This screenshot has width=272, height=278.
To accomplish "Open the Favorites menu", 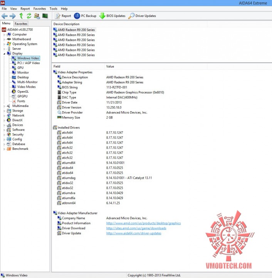I will [40, 8].
